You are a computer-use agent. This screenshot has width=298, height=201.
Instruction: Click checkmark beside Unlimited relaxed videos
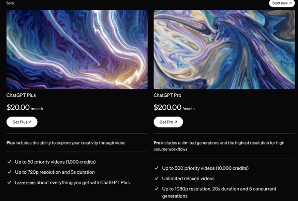click(156, 178)
